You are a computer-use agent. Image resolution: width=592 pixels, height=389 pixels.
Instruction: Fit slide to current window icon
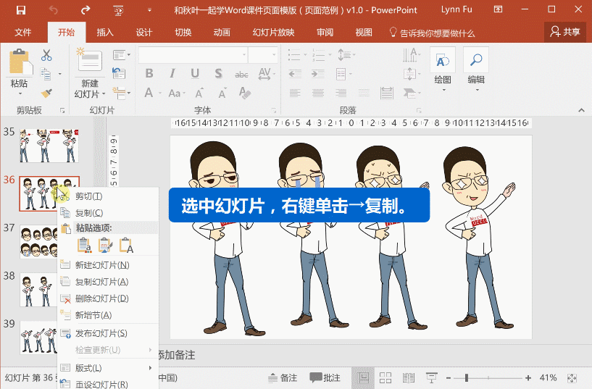coord(572,377)
